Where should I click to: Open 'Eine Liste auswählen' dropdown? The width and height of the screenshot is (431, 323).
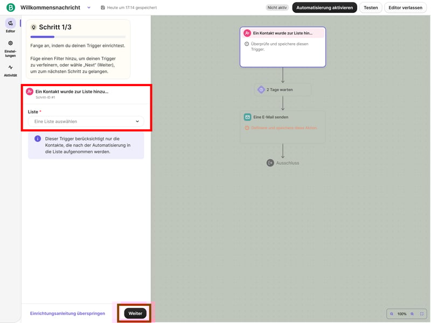pos(86,122)
